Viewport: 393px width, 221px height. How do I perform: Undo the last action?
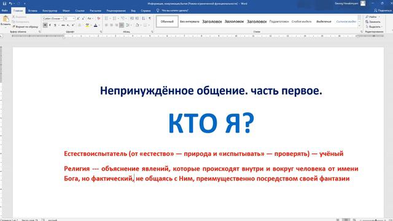pyautogui.click(x=10, y=4)
